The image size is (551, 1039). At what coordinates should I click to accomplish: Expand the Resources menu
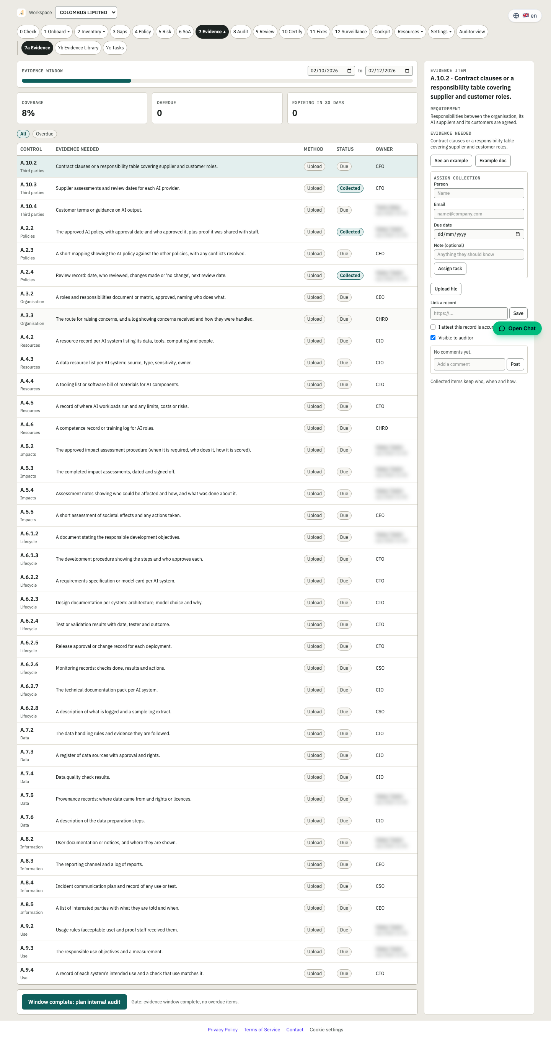click(410, 32)
